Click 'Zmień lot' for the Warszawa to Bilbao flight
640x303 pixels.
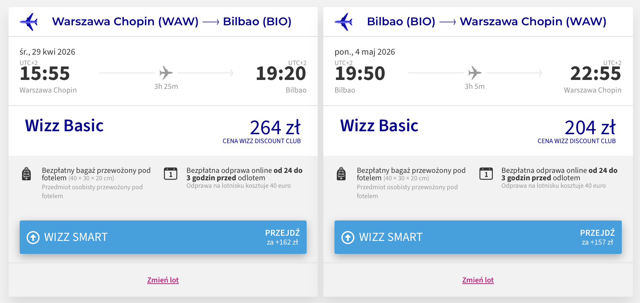pyautogui.click(x=163, y=280)
